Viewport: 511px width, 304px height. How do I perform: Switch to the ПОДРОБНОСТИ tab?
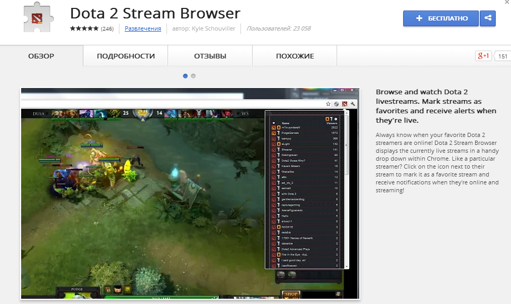point(126,56)
